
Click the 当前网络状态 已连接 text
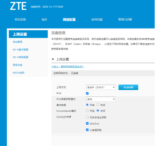[66, 73]
